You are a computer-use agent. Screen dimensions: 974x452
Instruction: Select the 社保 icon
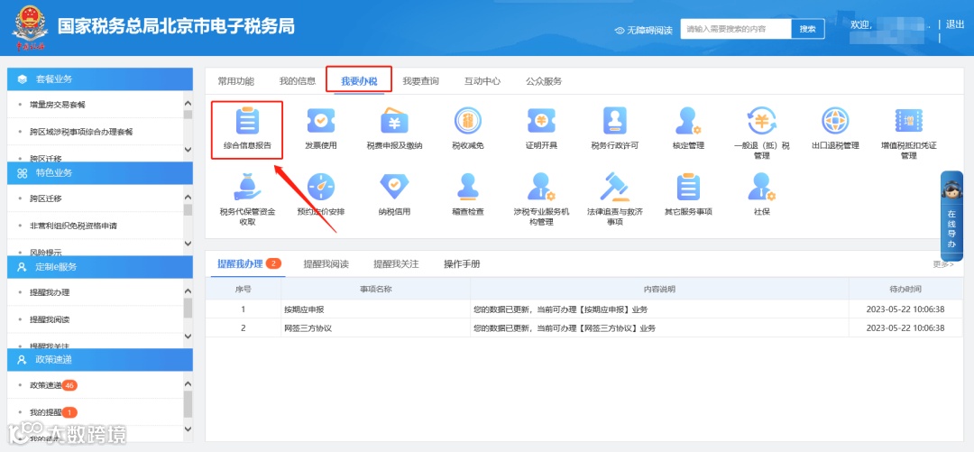[x=761, y=187]
